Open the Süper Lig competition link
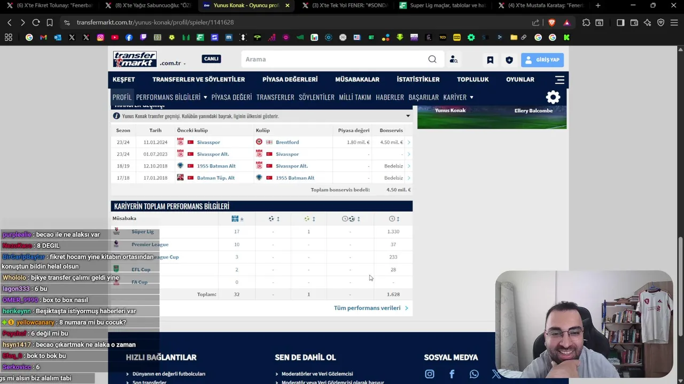 click(x=142, y=231)
